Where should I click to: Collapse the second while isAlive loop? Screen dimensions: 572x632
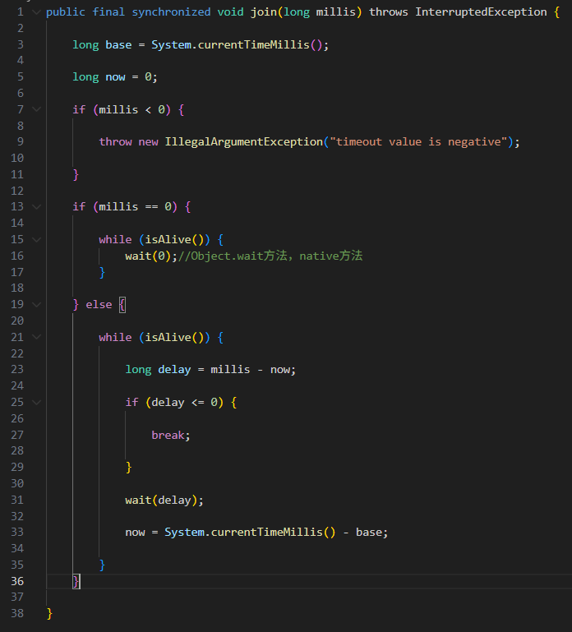(35, 337)
